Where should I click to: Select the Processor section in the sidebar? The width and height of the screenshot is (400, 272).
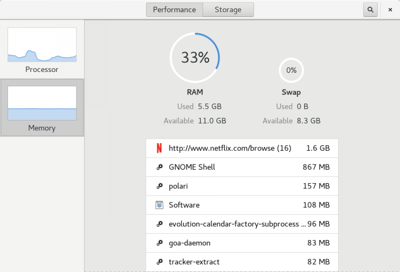point(41,49)
